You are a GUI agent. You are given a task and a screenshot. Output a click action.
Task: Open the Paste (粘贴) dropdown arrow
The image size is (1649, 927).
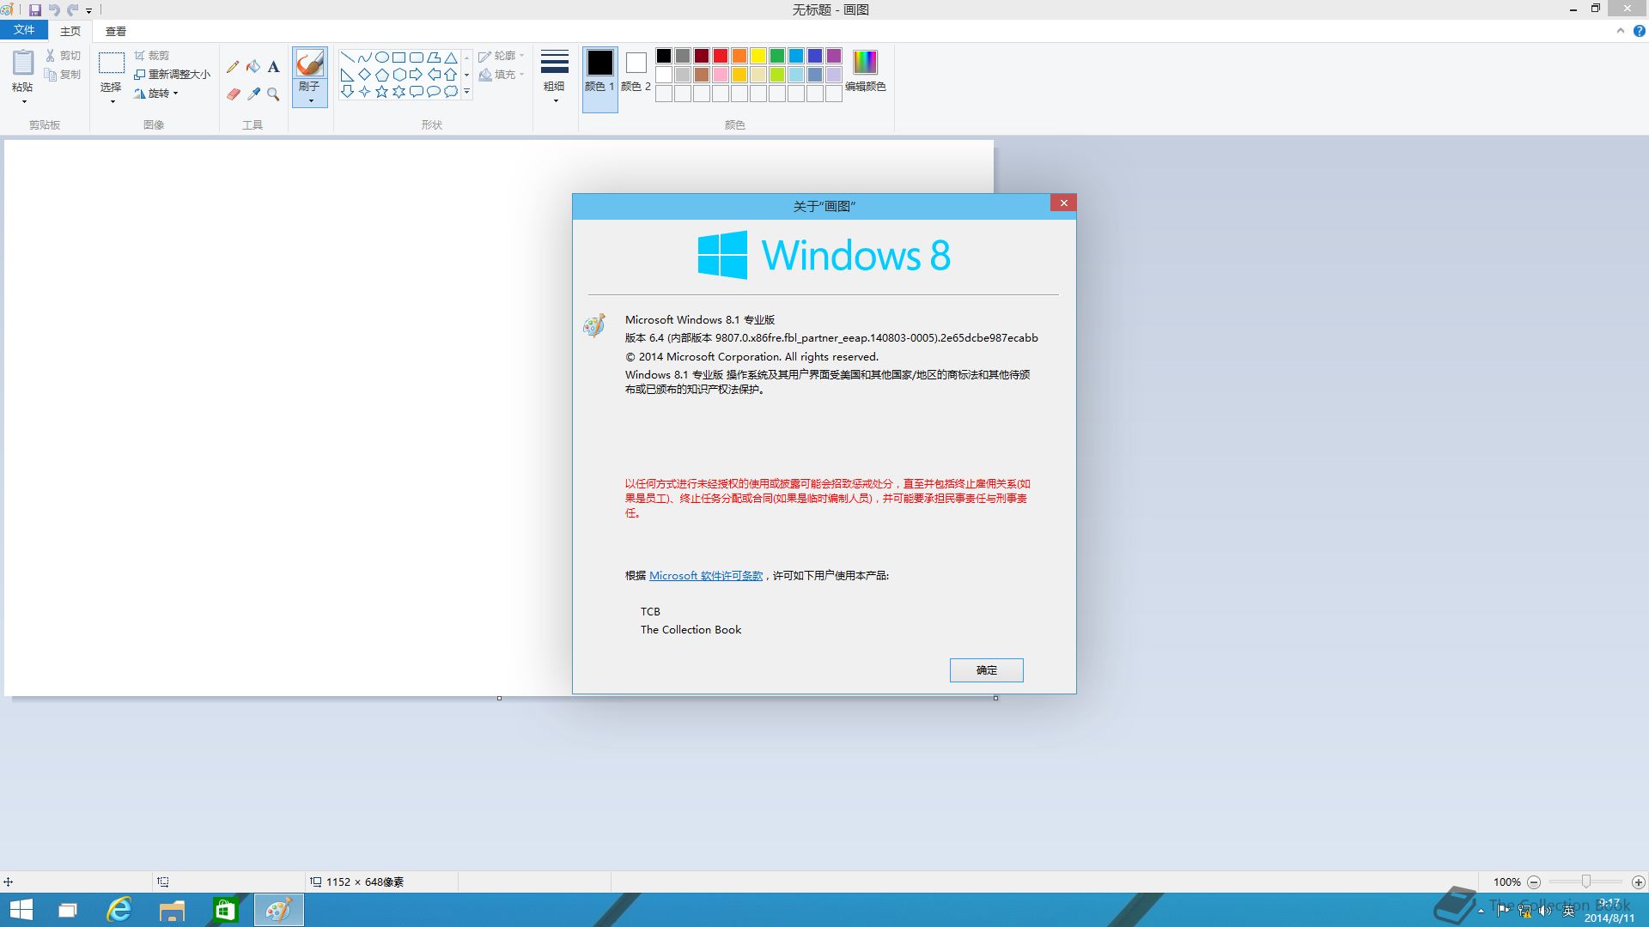tap(24, 102)
